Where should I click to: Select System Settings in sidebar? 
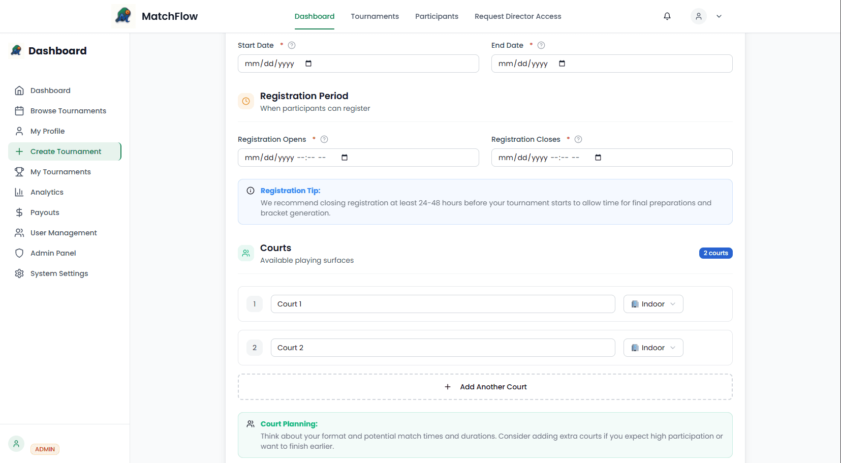(x=59, y=273)
